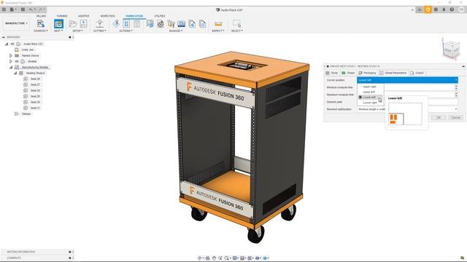Click the first Actions icon

click(x=116, y=23)
